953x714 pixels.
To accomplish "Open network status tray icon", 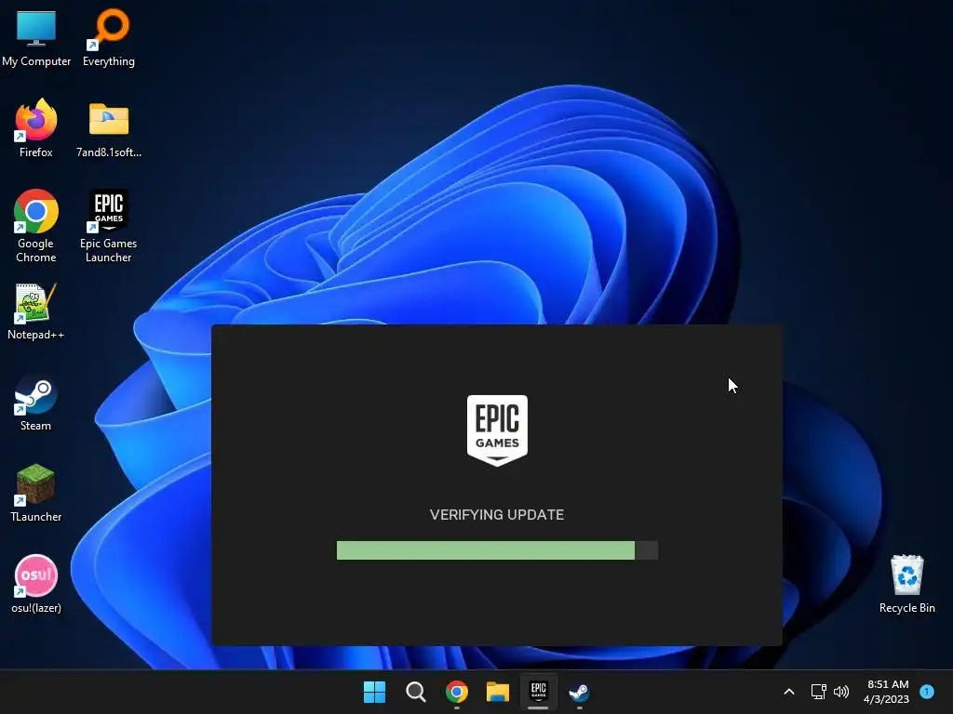I will tap(819, 692).
